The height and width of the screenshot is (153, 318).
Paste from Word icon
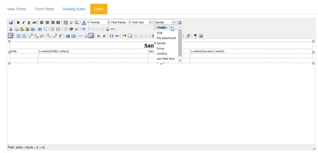coord(32,29)
